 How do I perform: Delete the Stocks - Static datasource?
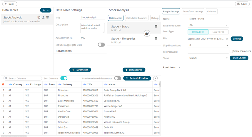pyautogui.click(x=156, y=26)
